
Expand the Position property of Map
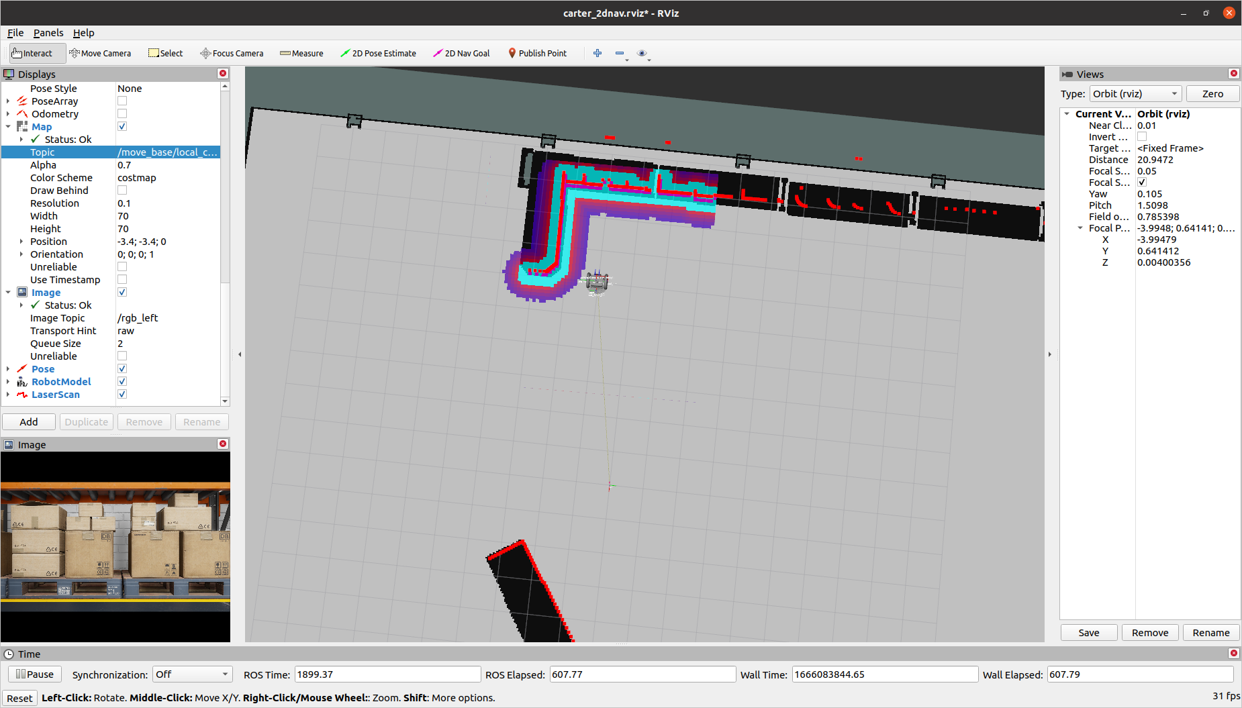[x=21, y=242]
